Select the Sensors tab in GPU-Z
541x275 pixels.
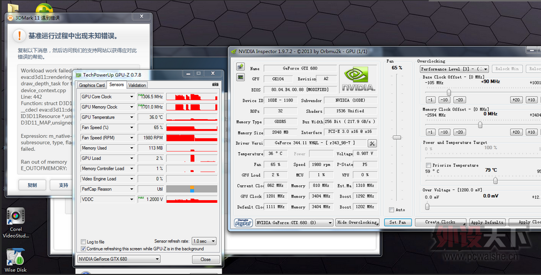[x=116, y=84]
